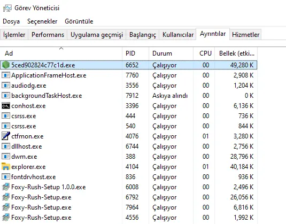Switch to the Hizmetler tab
286x224 pixels.
(245, 34)
